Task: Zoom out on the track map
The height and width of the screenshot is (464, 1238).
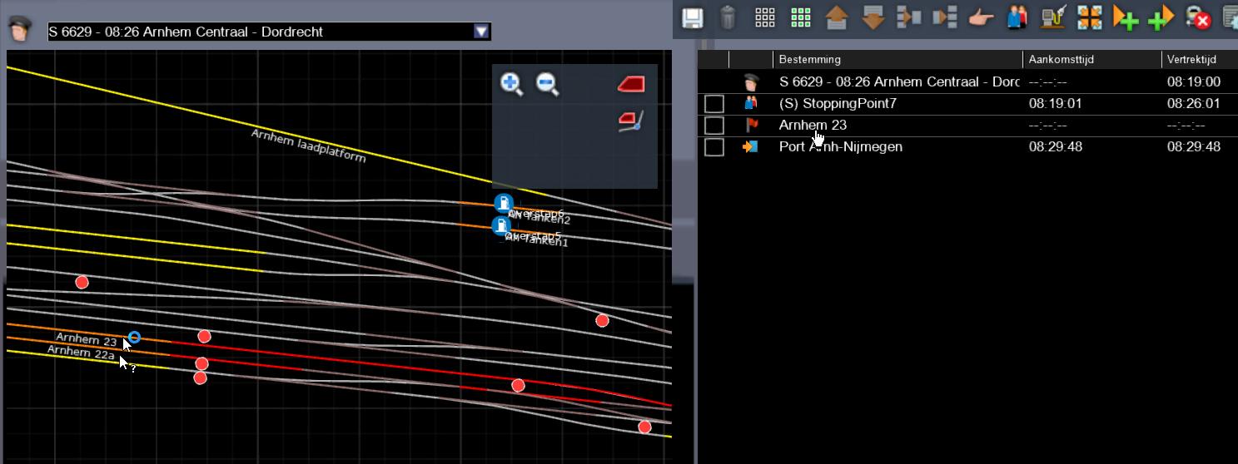Action: [x=547, y=83]
